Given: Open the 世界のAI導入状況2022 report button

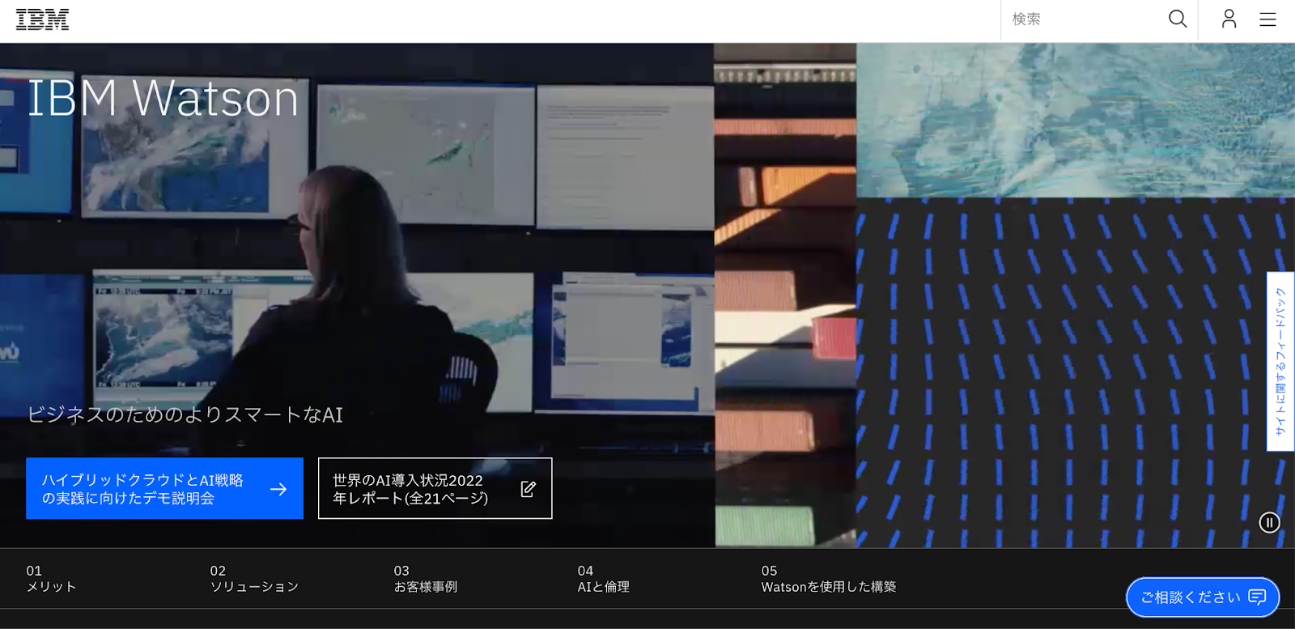Looking at the screenshot, I should (435, 488).
